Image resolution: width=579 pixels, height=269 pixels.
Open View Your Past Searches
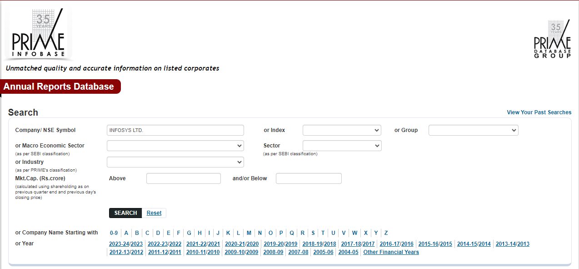pos(539,112)
